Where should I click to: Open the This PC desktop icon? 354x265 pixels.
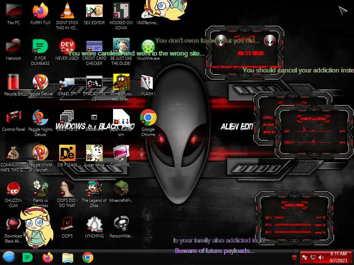tap(13, 14)
